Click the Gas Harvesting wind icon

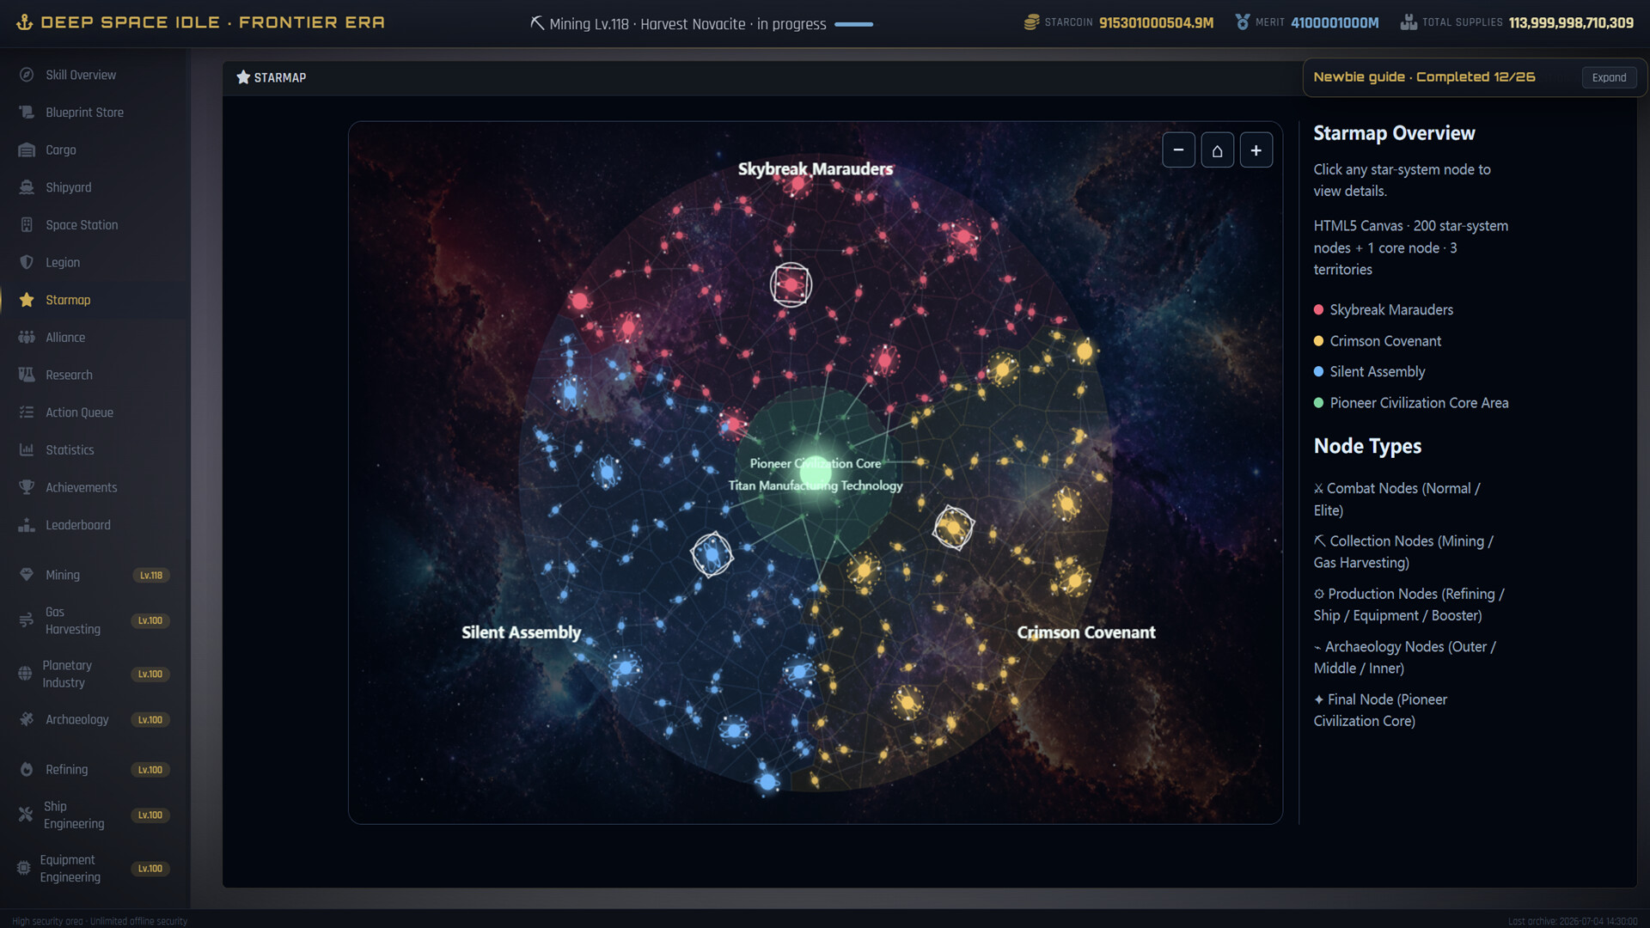pyautogui.click(x=27, y=620)
